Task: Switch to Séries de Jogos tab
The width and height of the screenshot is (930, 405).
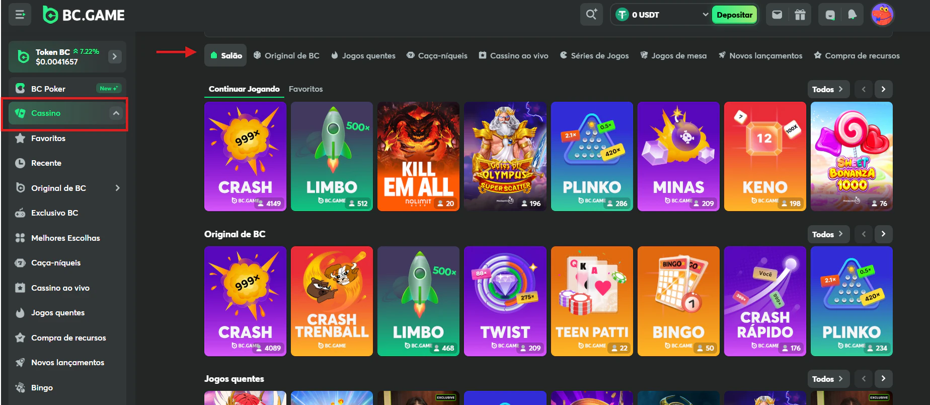Action: [x=594, y=55]
